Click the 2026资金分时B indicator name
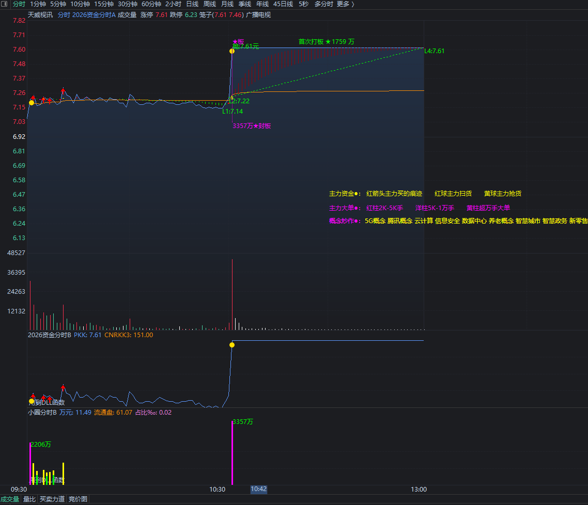The height and width of the screenshot is (505, 588). tap(50, 335)
